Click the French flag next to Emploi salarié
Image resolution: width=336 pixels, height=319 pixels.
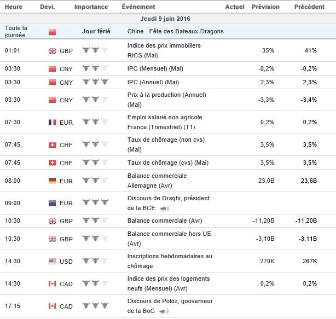(53, 122)
